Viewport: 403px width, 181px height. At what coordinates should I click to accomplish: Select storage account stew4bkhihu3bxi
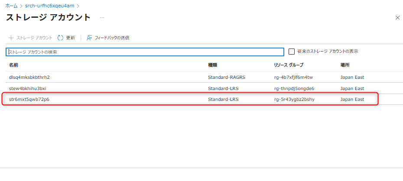(28, 88)
